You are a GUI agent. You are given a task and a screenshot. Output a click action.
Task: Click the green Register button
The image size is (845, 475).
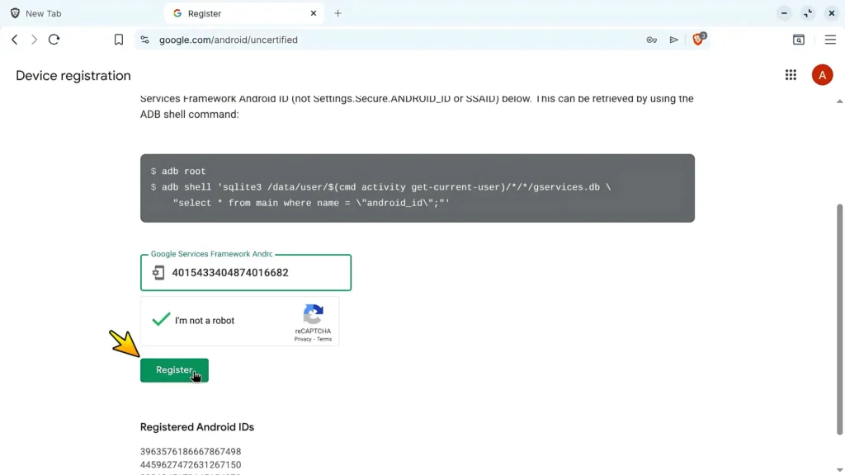click(x=174, y=370)
